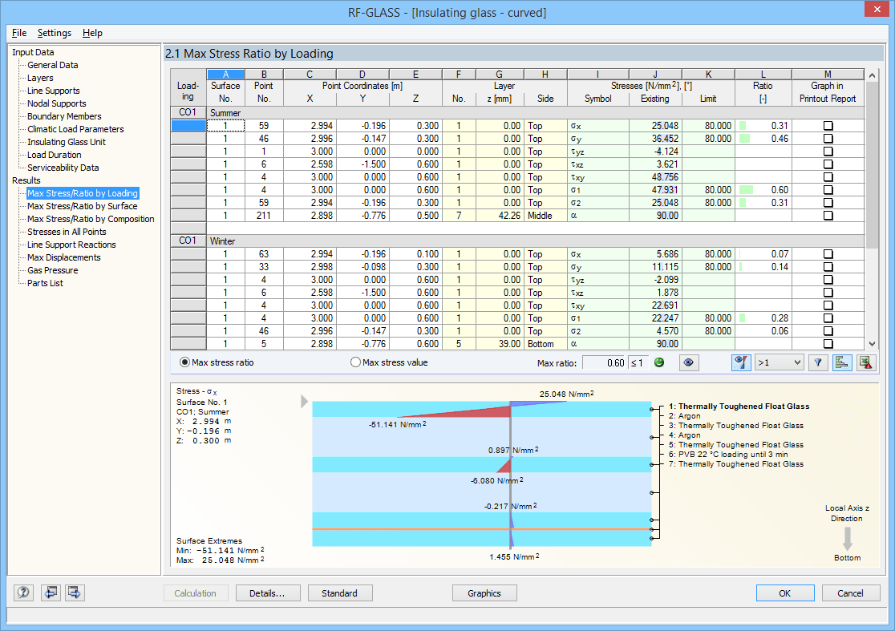The height and width of the screenshot is (631, 895).
Task: Click the help question mark icon
Action: (x=23, y=593)
